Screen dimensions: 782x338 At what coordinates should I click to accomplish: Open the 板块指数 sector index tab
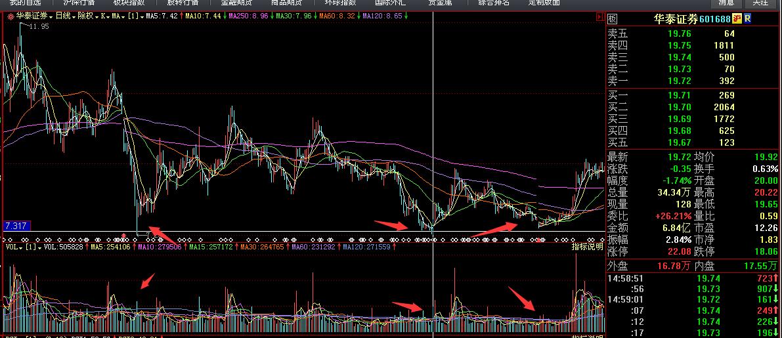129,3
